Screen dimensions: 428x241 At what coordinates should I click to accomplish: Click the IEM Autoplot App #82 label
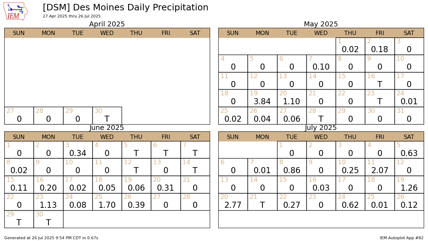402,238
